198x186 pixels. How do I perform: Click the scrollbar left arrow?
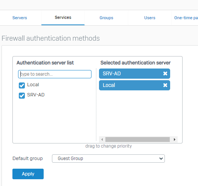pyautogui.click(x=102, y=140)
